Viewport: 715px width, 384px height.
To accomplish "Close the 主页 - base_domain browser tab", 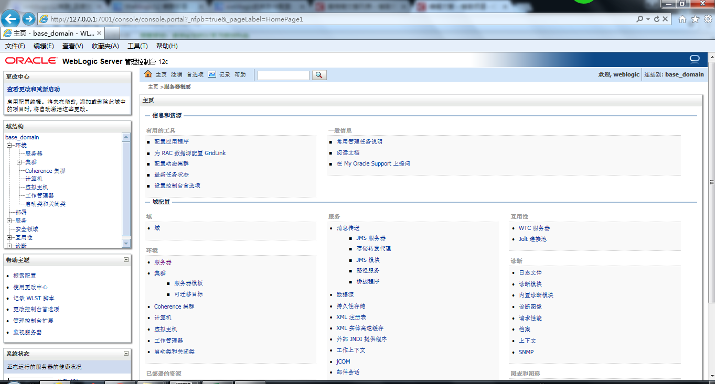I will click(x=99, y=33).
